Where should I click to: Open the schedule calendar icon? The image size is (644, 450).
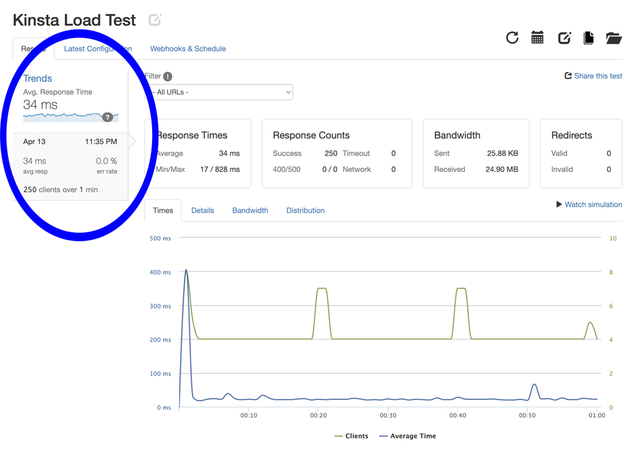537,38
